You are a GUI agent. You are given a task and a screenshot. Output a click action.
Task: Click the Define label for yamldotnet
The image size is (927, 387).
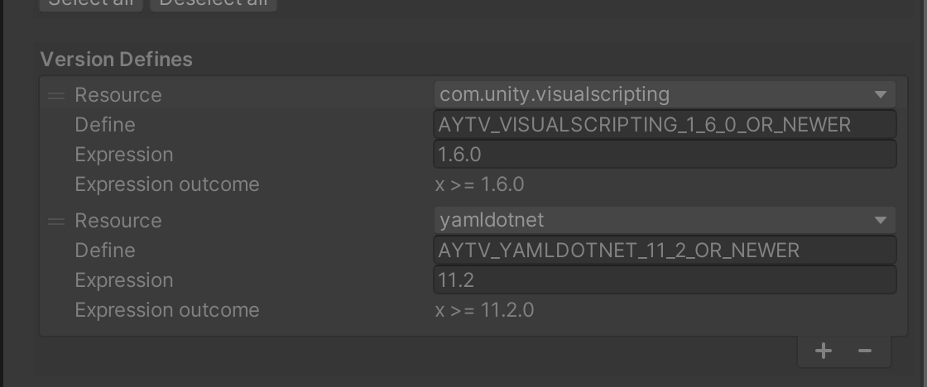[105, 251]
